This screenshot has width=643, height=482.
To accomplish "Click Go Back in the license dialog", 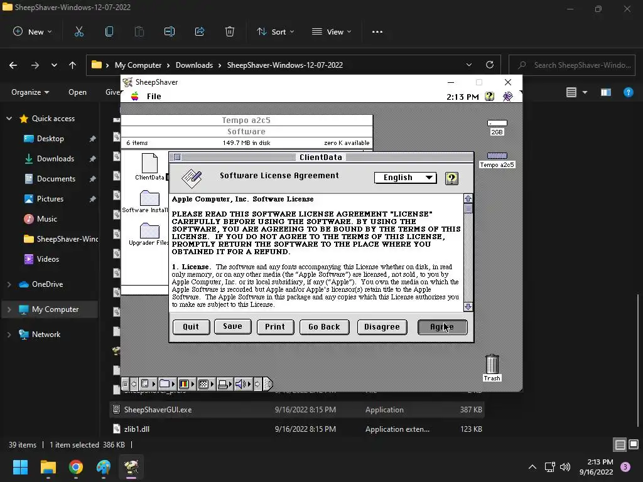I will coord(324,326).
